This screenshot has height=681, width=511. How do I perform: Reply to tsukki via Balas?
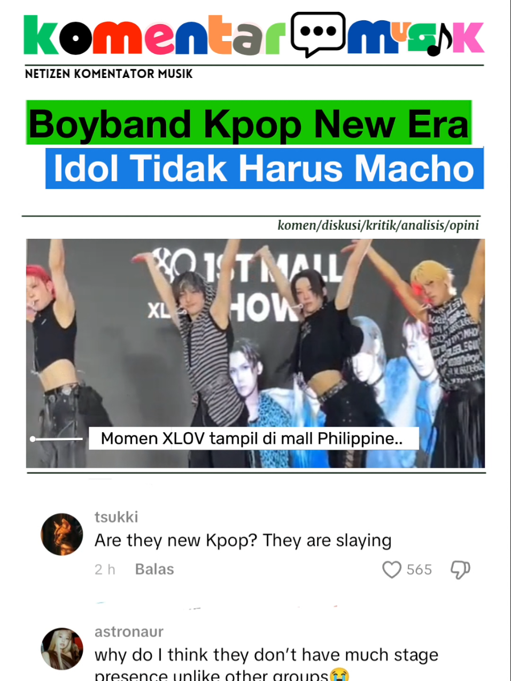tap(154, 569)
